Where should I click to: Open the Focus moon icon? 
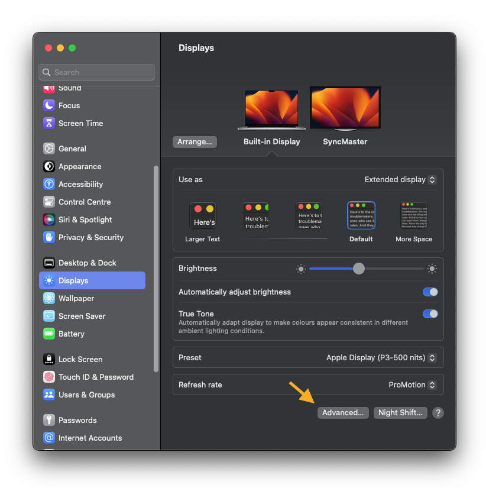(49, 105)
